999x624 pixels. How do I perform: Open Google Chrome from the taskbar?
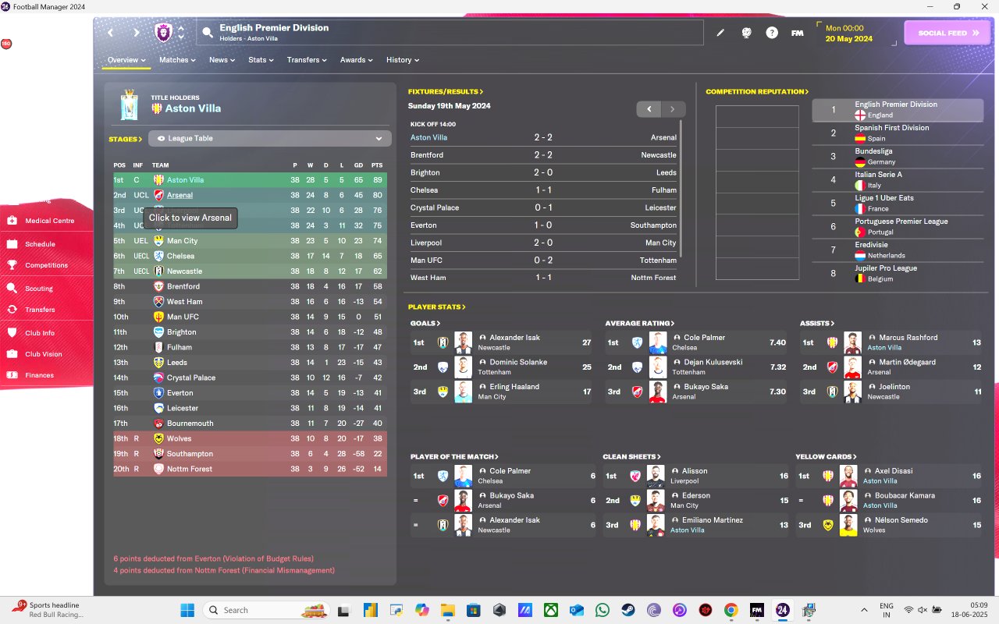point(731,610)
